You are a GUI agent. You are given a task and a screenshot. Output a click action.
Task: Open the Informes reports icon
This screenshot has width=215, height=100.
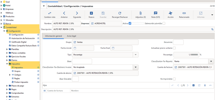[201, 13]
